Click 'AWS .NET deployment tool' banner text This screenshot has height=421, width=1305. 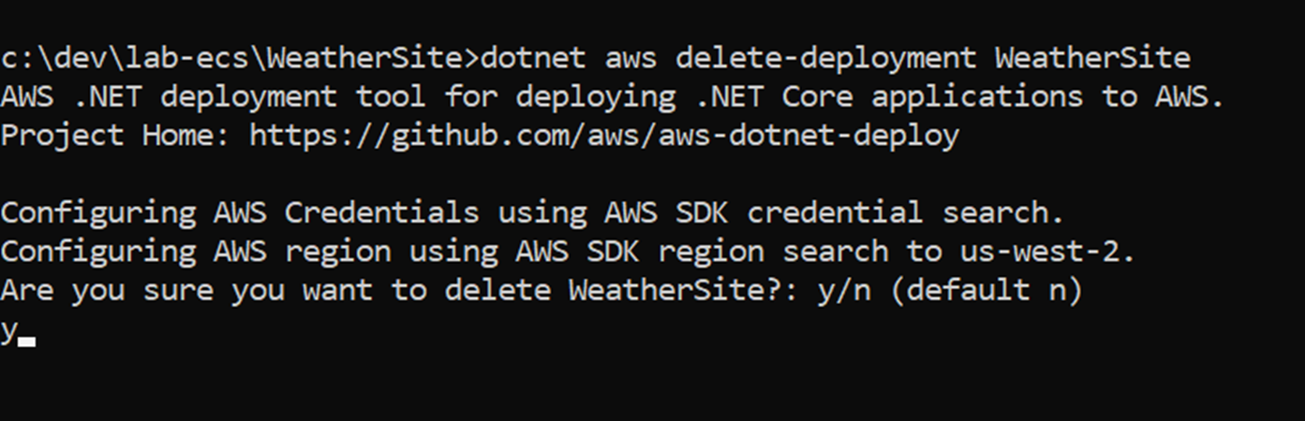pos(214,96)
